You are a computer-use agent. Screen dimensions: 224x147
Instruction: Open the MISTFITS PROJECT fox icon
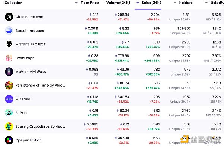click(9, 44)
